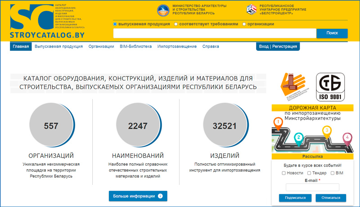Select the соответствует требованиям radio option

coord(176,24)
